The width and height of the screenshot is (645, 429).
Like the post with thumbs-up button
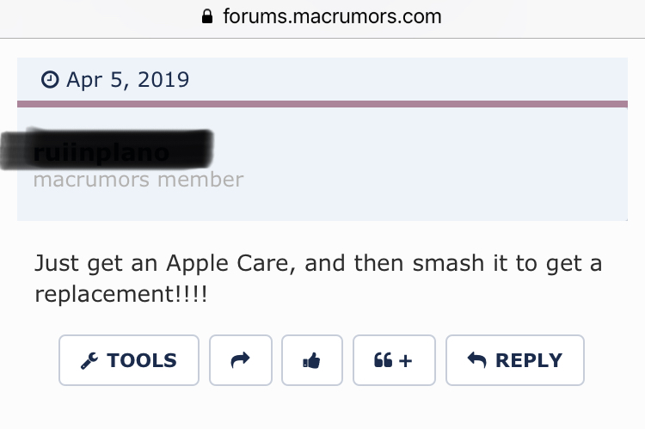coord(312,360)
